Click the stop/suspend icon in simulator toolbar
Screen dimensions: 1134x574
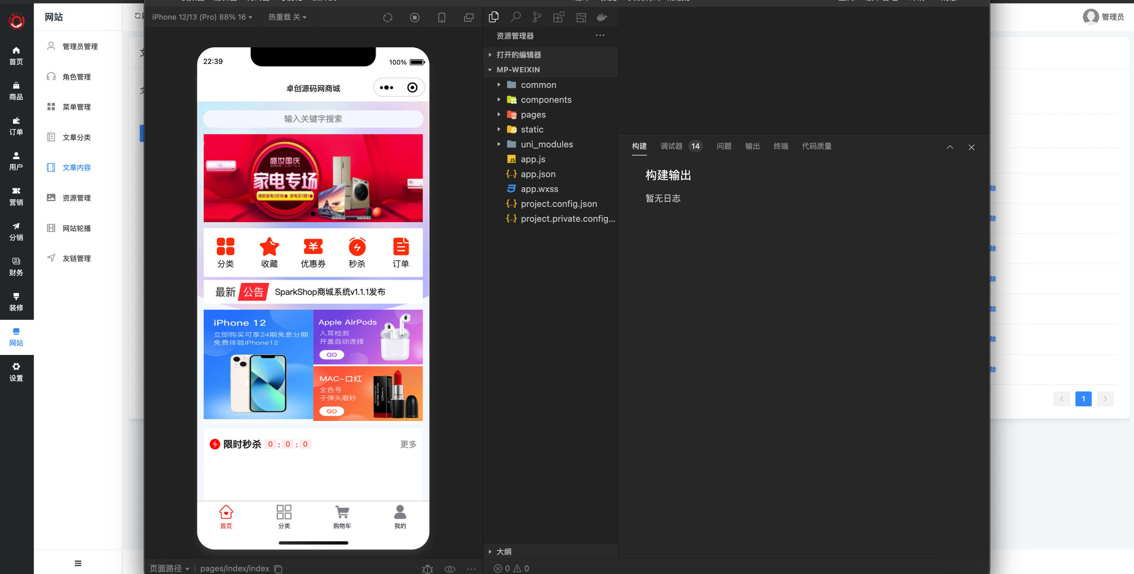414,18
